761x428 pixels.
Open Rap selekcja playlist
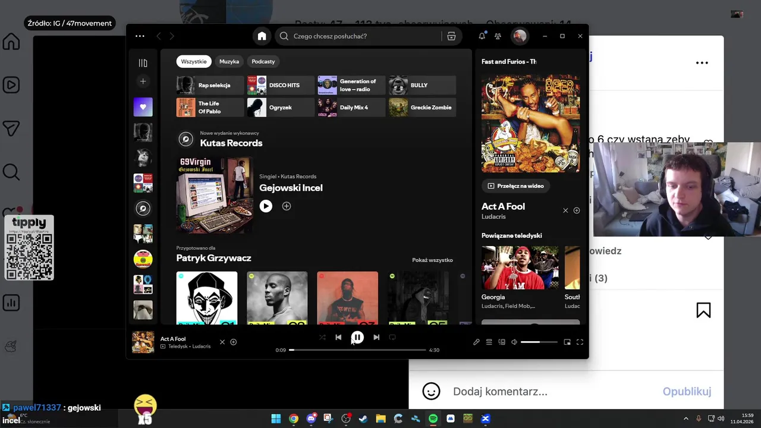[x=210, y=85]
